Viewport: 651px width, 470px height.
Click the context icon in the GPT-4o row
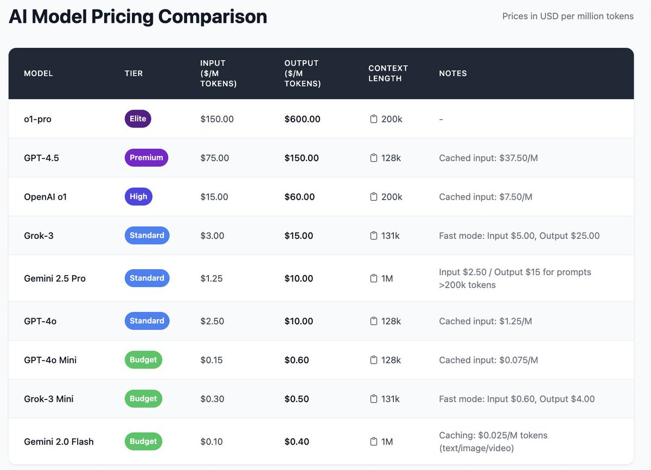point(373,321)
